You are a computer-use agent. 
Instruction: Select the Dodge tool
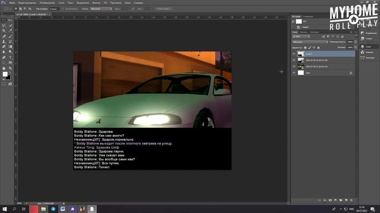coord(10,51)
